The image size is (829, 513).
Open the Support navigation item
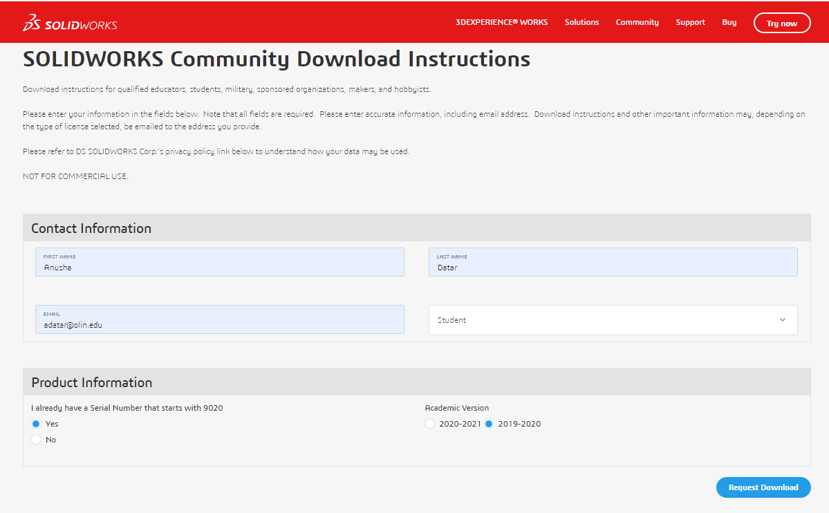click(x=690, y=22)
